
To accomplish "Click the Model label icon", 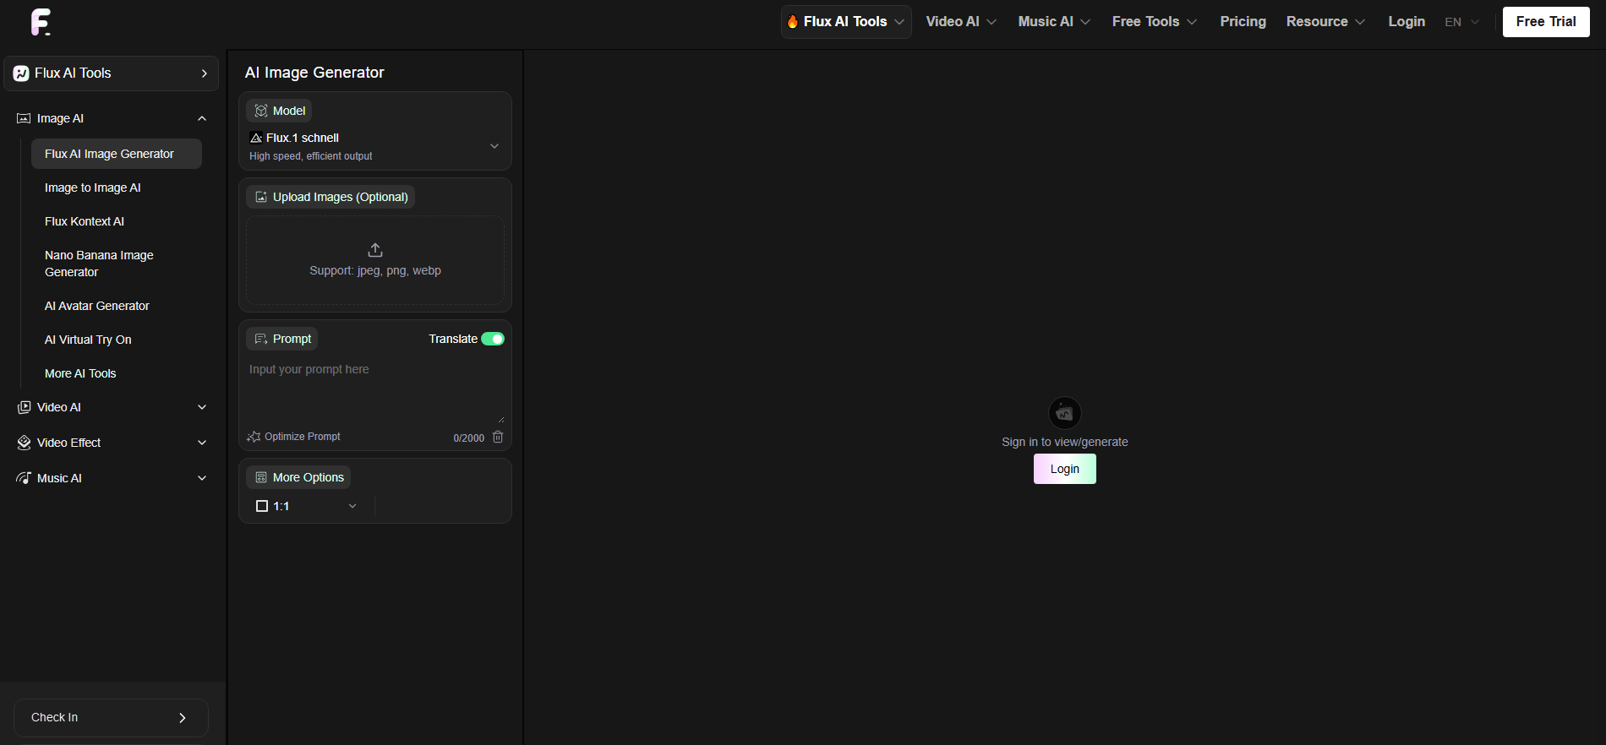I will [x=261, y=111].
